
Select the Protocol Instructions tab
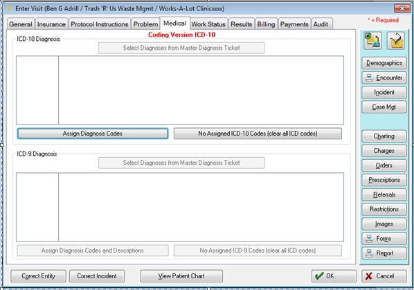pyautogui.click(x=100, y=24)
